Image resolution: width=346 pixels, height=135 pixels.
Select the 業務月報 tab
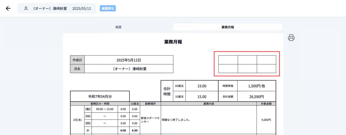tap(228, 27)
